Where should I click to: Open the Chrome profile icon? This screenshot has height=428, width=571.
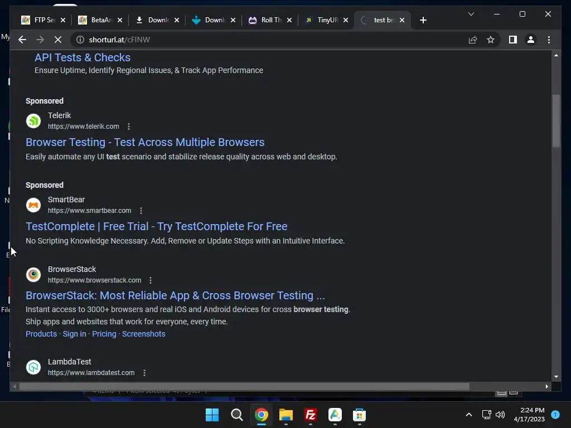531,40
